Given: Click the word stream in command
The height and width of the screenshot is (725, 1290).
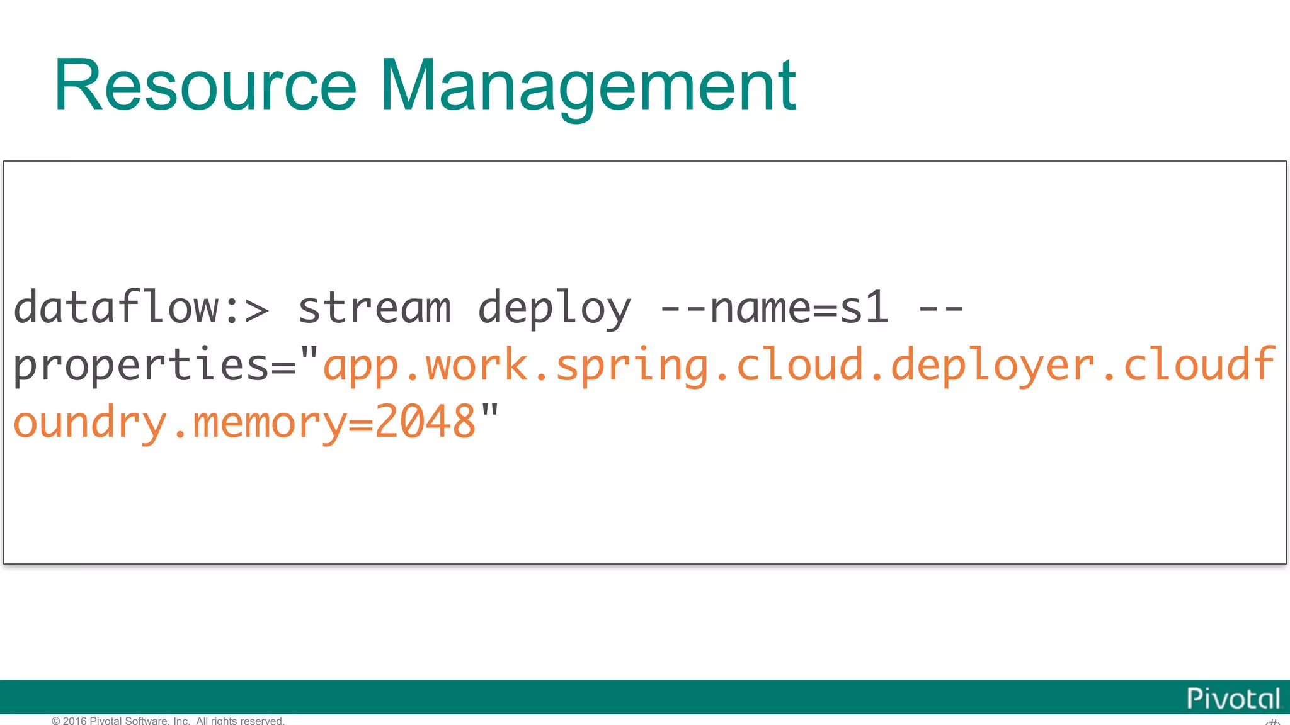Looking at the screenshot, I should tap(374, 308).
